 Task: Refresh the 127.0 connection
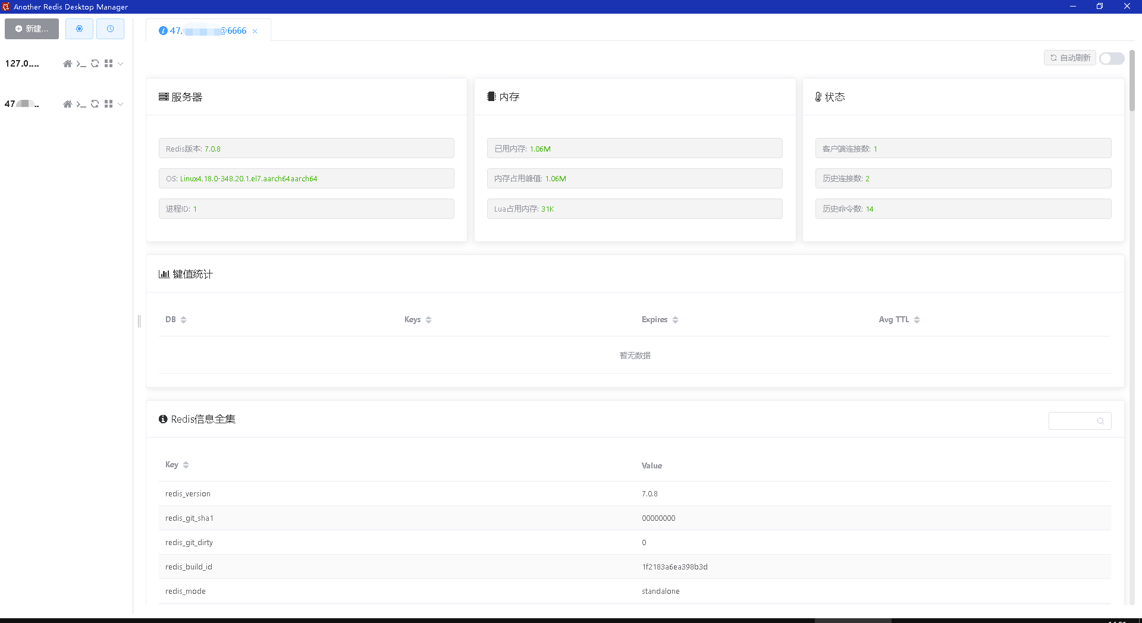(95, 64)
